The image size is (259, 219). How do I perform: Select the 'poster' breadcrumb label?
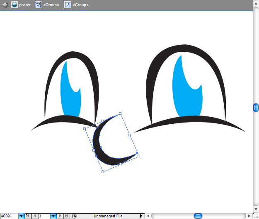25,5
